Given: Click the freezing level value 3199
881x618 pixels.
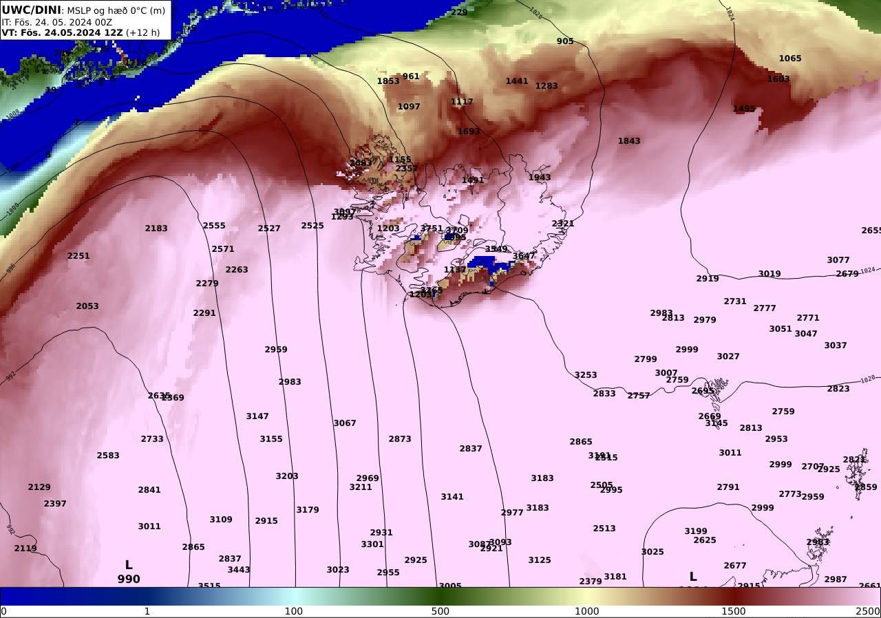Looking at the screenshot, I should click(696, 531).
